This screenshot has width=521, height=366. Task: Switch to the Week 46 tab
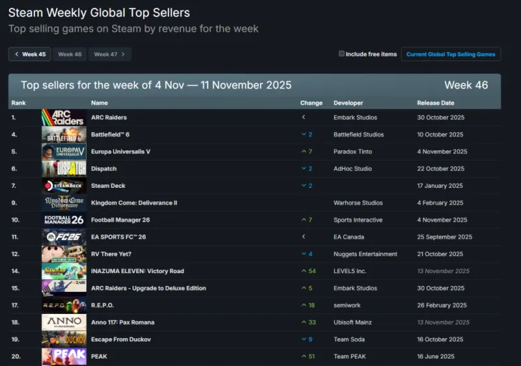70,55
